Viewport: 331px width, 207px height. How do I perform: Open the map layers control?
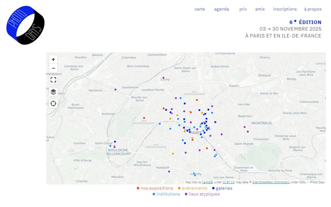(53, 92)
